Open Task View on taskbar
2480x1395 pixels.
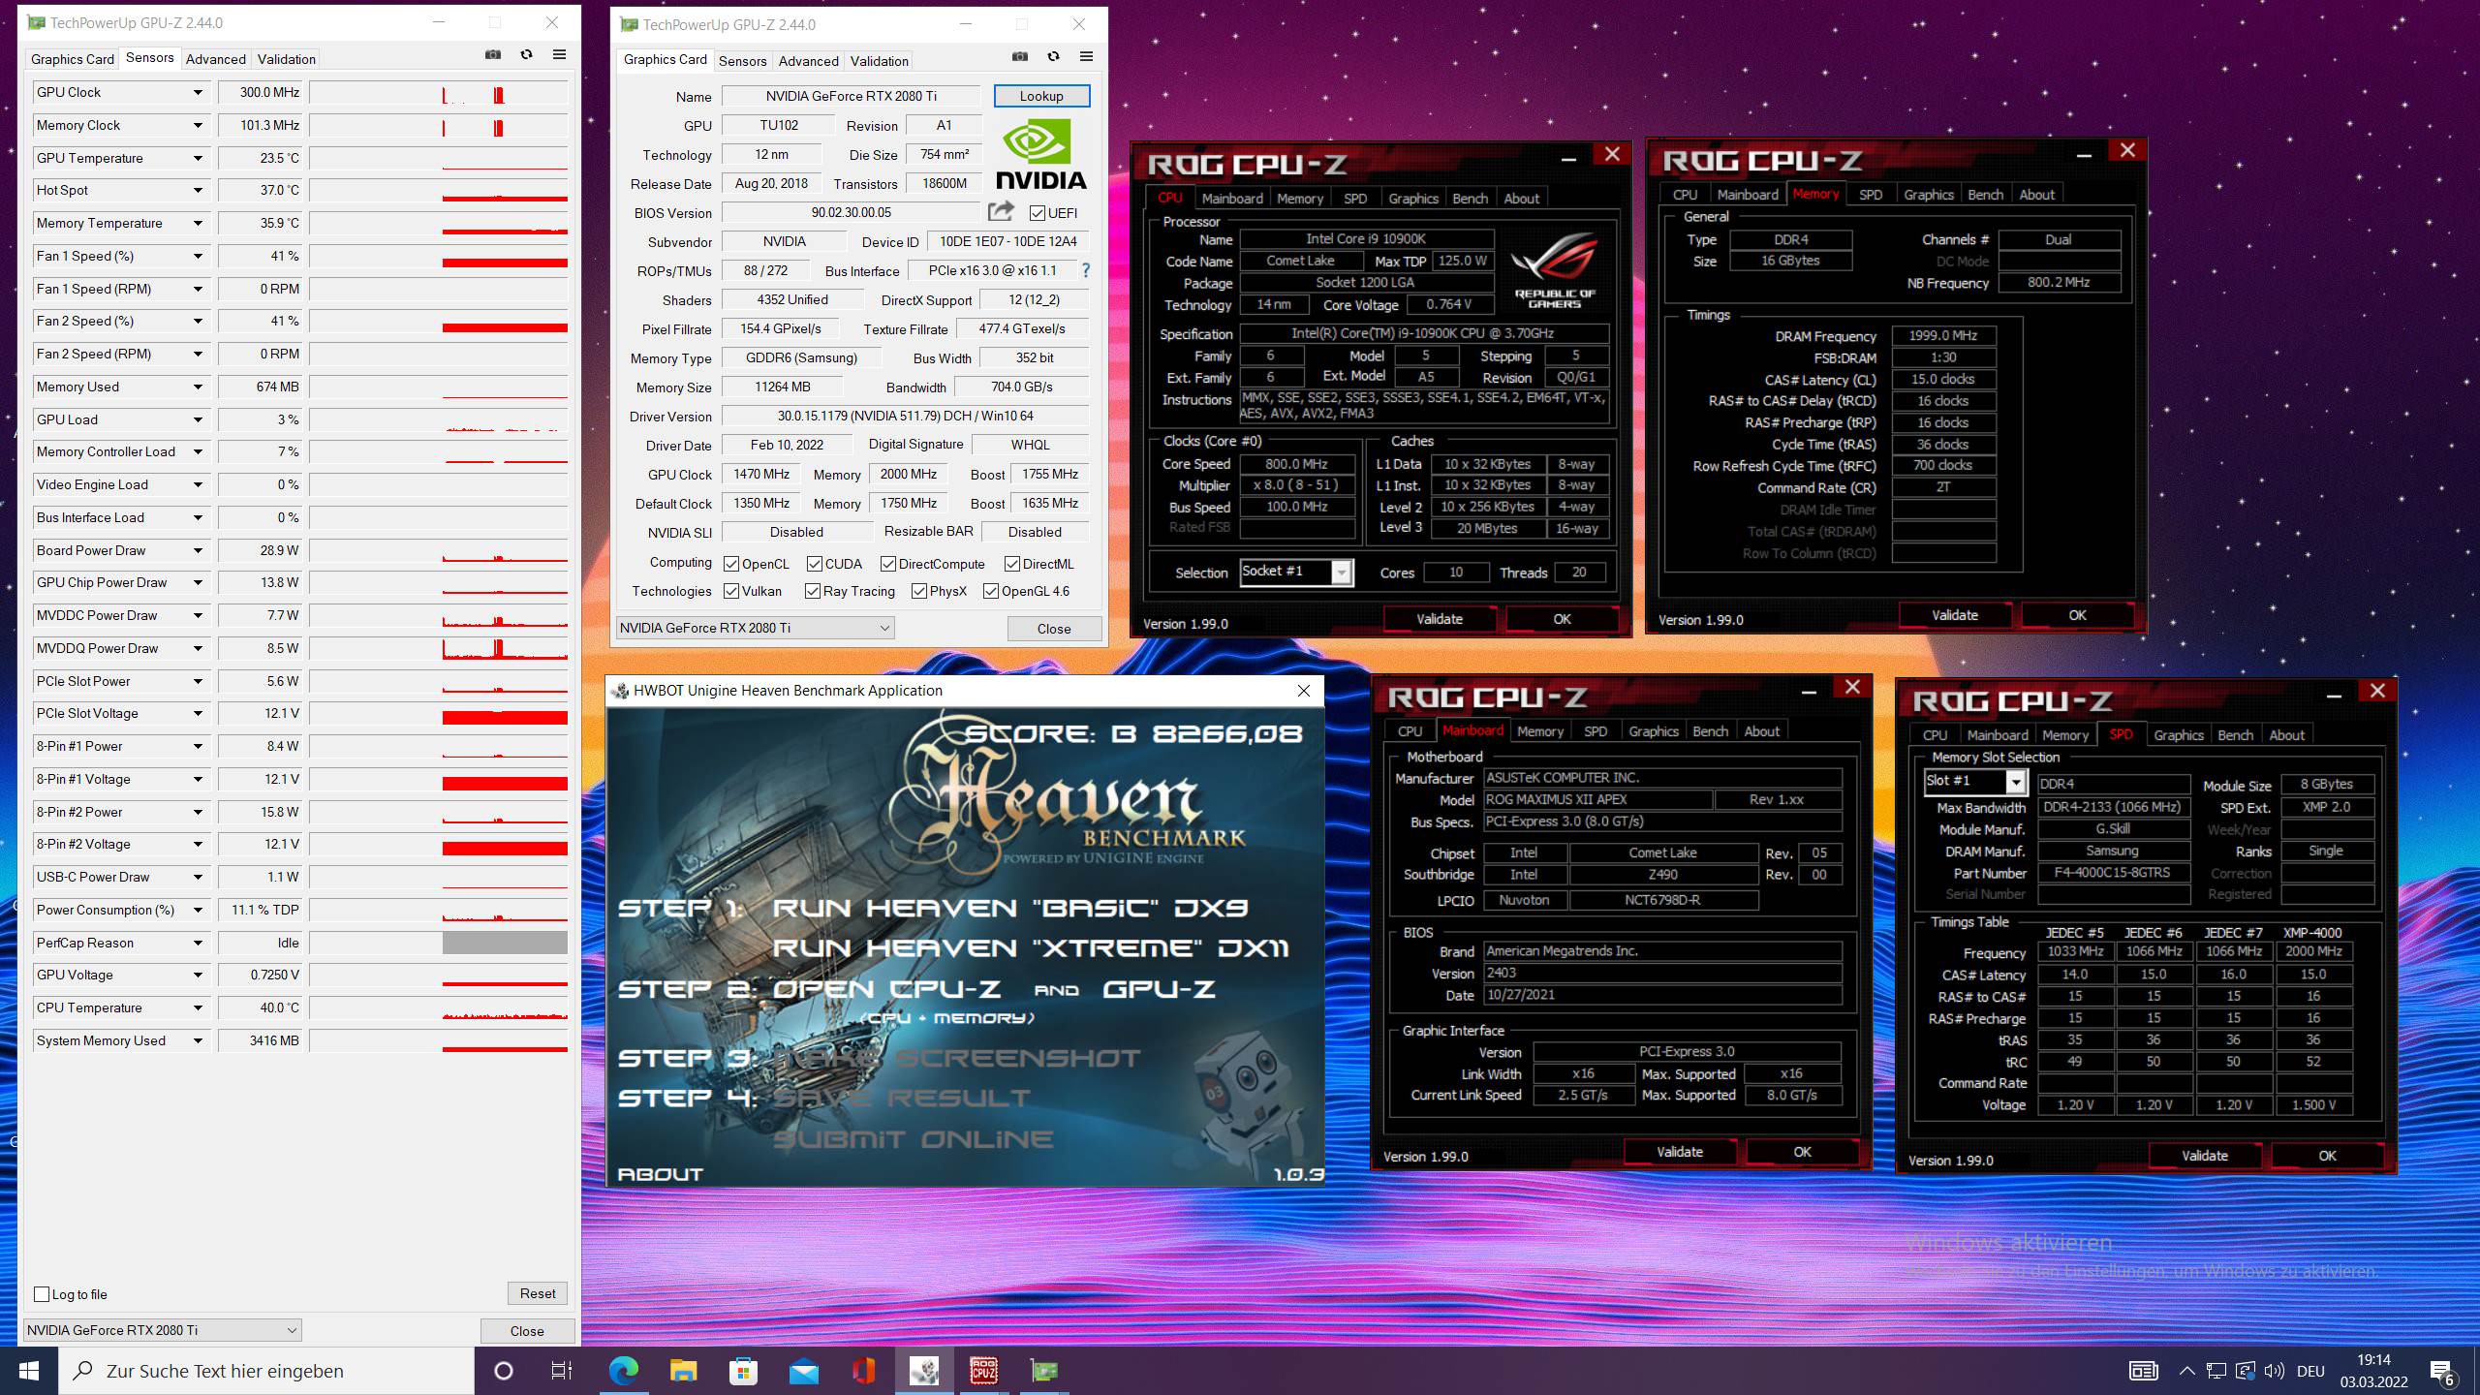pos(561,1371)
